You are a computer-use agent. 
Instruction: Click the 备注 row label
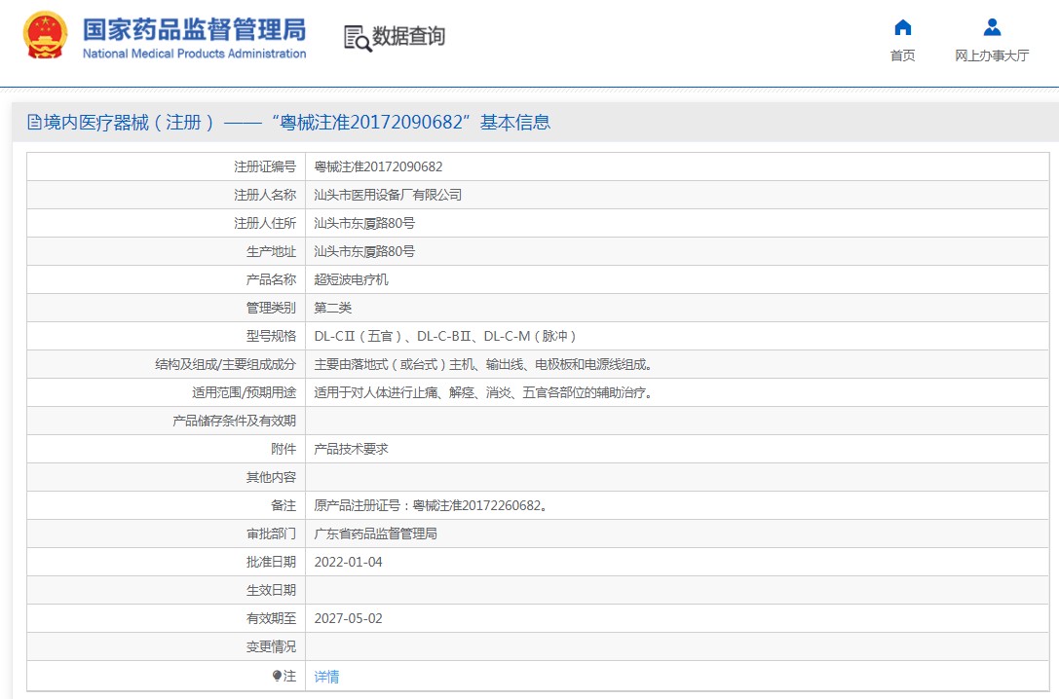pyautogui.click(x=283, y=505)
